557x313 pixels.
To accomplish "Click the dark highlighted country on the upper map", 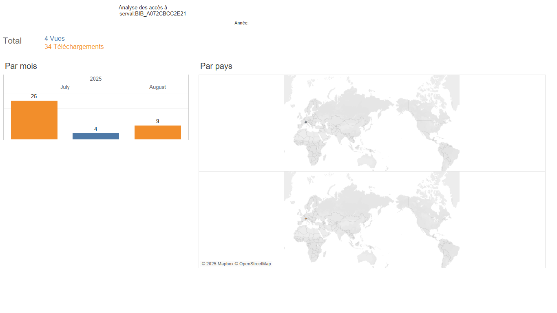I will coord(305,122).
